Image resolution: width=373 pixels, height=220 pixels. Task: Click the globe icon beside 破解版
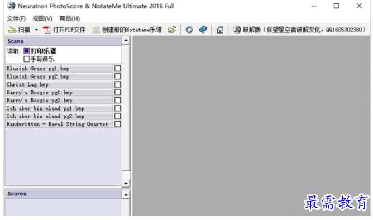click(237, 30)
